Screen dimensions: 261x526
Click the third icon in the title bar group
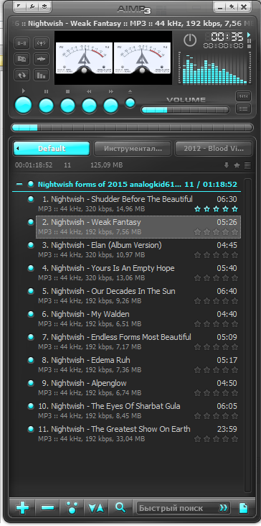coord(44,6)
